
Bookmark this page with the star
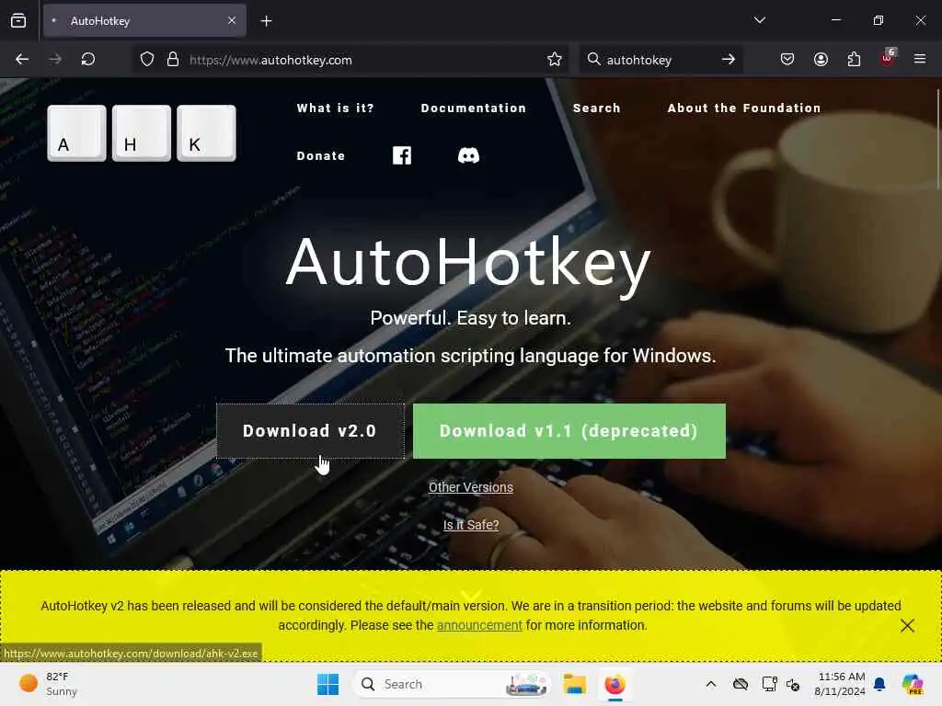point(555,59)
